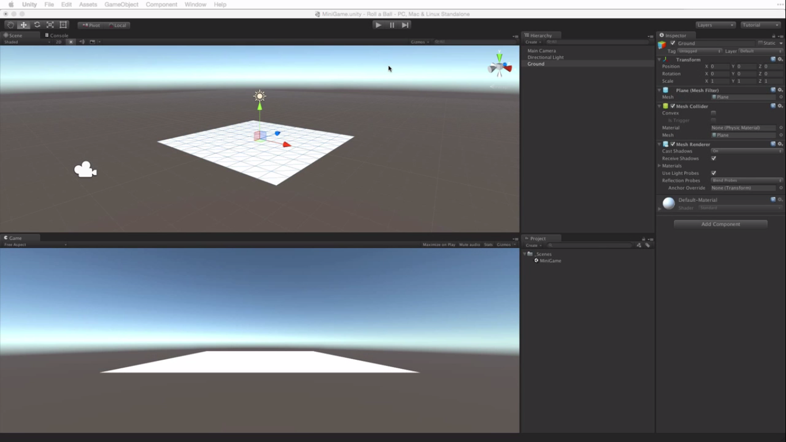786x442 pixels.
Task: Expand the Materials section in Mesh Renderer
Action: tap(659, 166)
